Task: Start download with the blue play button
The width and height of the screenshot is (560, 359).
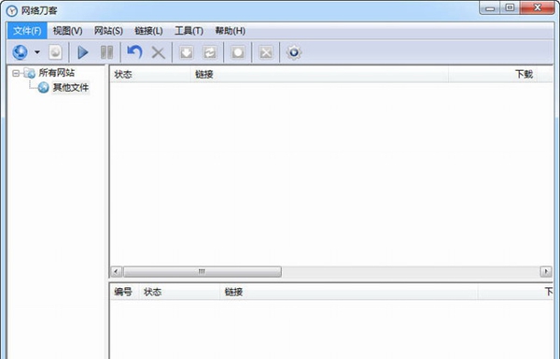Action: (83, 52)
